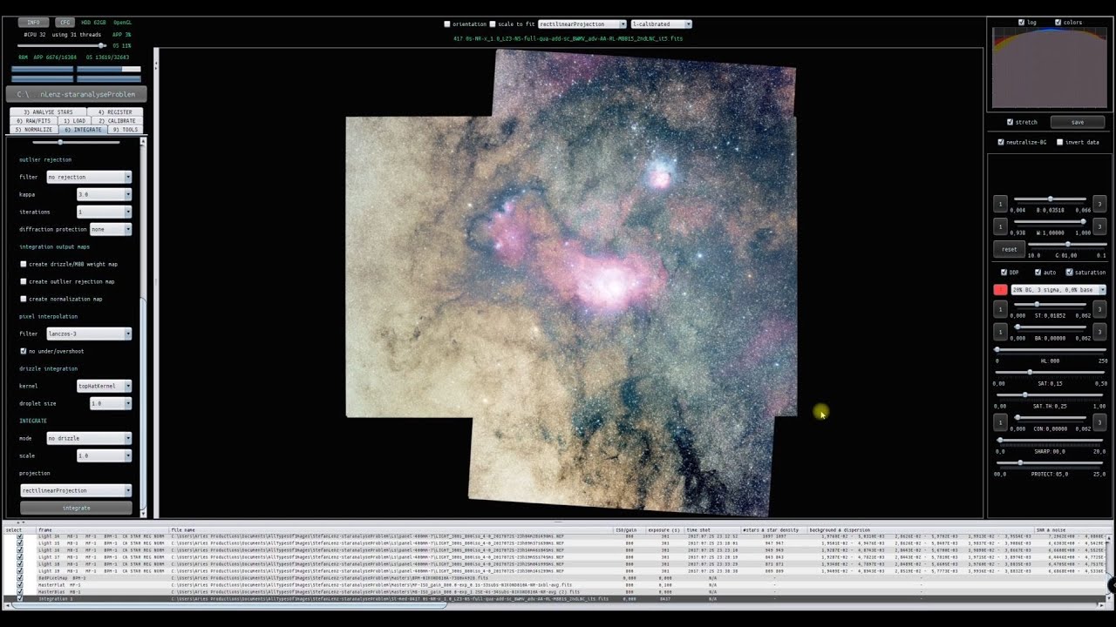The image size is (1116, 627).
Task: Open the 2) CALIBRATE tab
Action: (117, 120)
